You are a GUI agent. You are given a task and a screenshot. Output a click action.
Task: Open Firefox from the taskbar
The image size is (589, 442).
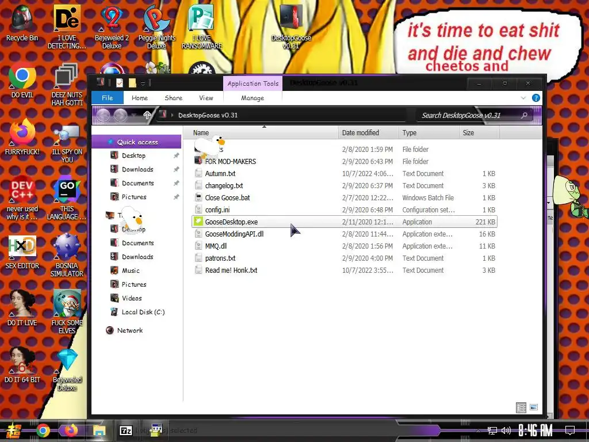(71, 430)
